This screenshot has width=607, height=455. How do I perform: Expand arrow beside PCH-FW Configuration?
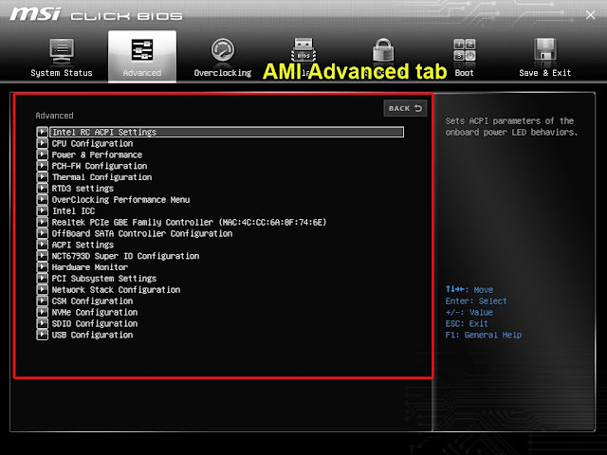click(x=42, y=166)
